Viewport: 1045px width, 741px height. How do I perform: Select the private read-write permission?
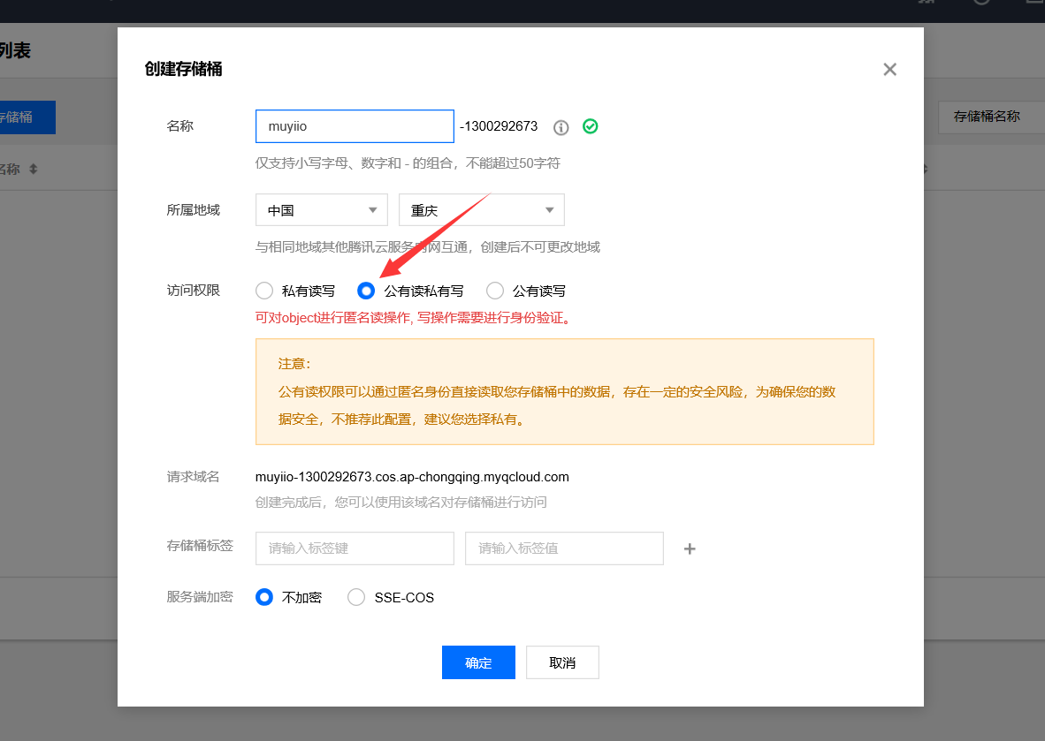pos(264,291)
